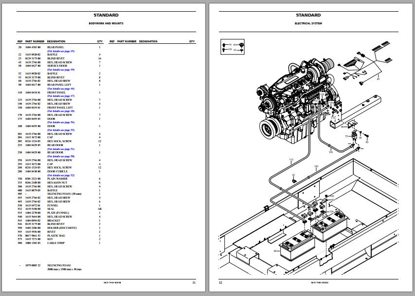
Task: Click page number 31 in the footer
Action: [194, 283]
